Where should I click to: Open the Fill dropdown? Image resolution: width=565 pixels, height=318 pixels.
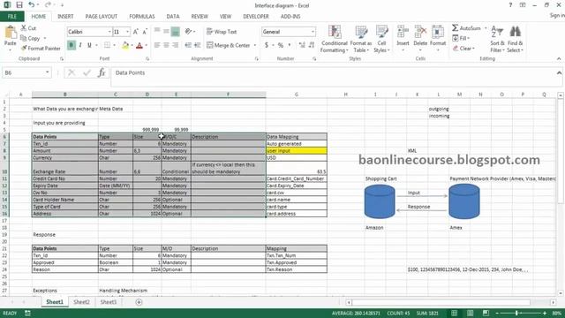click(x=461, y=38)
